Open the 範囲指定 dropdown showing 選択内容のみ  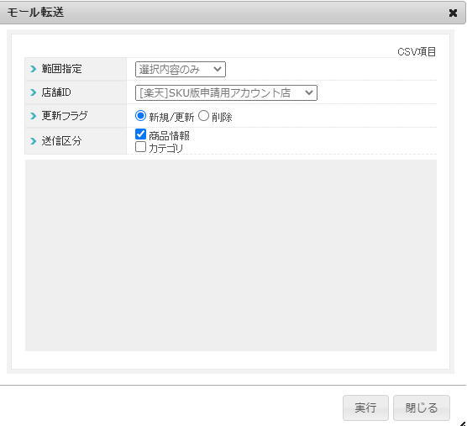pos(181,70)
